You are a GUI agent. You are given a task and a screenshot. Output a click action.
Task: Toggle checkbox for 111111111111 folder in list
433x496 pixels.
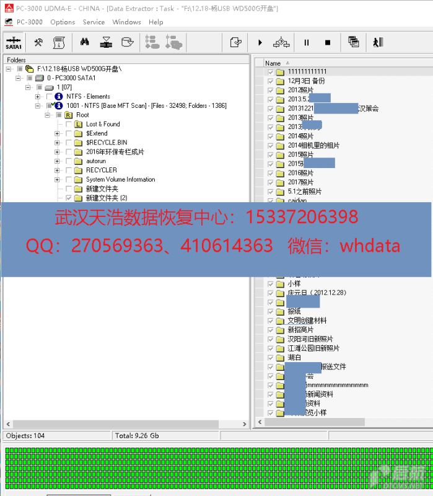click(271, 72)
